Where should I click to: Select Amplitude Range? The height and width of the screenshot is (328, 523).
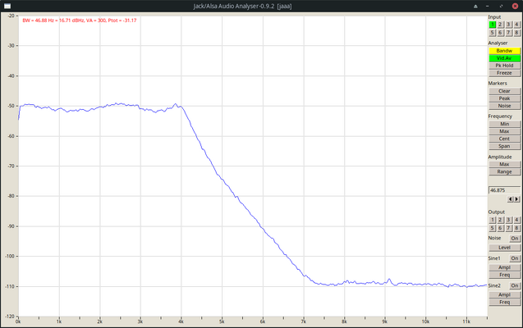(x=504, y=172)
